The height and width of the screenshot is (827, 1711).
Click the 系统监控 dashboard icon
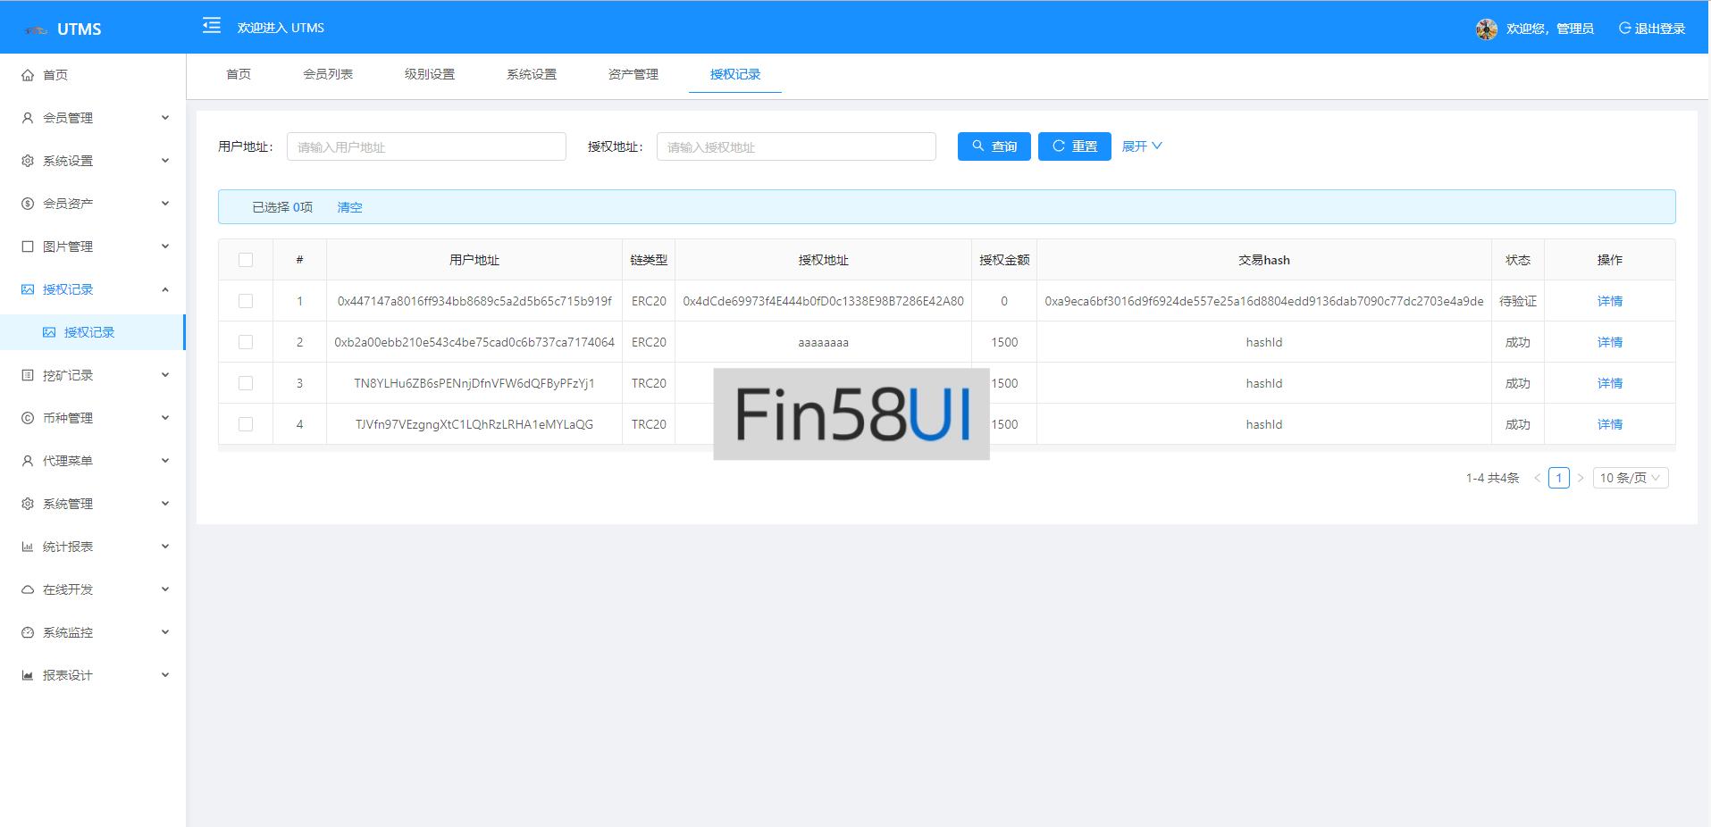[x=28, y=632]
